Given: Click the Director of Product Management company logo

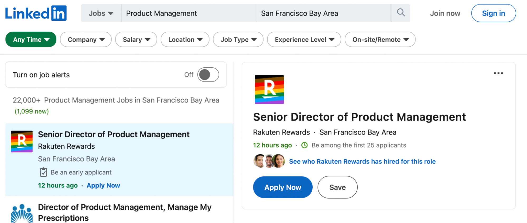Looking at the screenshot, I should point(22,213).
